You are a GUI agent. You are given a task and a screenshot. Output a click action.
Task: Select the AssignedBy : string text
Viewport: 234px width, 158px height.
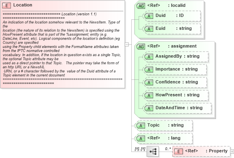pos(177,56)
